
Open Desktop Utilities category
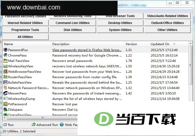point(120,23)
